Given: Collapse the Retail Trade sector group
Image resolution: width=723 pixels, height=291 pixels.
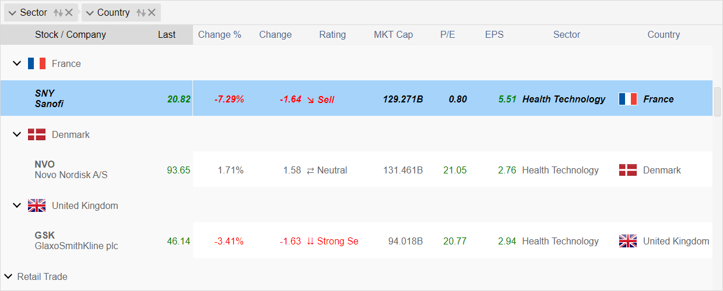Looking at the screenshot, I should 8,276.
